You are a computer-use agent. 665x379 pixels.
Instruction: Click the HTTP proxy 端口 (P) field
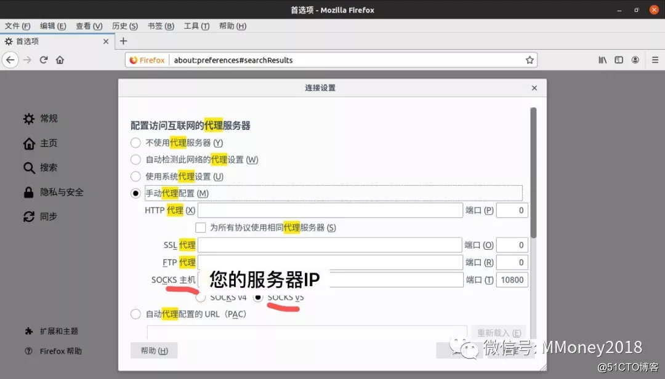512,210
